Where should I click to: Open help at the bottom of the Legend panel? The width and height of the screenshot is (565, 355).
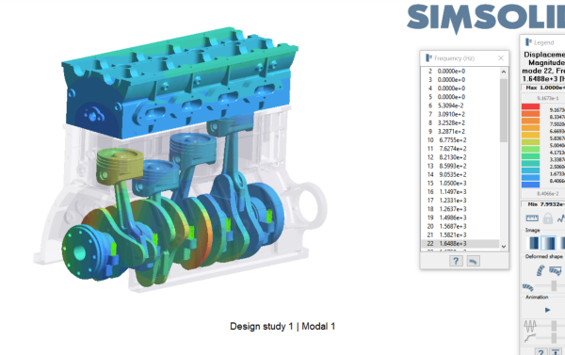point(541,352)
